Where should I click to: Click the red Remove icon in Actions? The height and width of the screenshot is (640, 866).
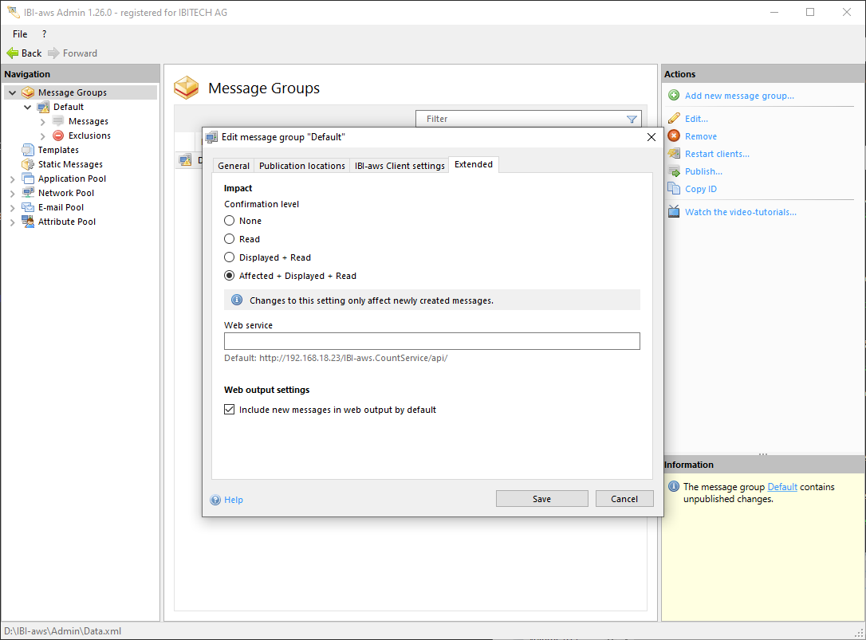click(674, 136)
